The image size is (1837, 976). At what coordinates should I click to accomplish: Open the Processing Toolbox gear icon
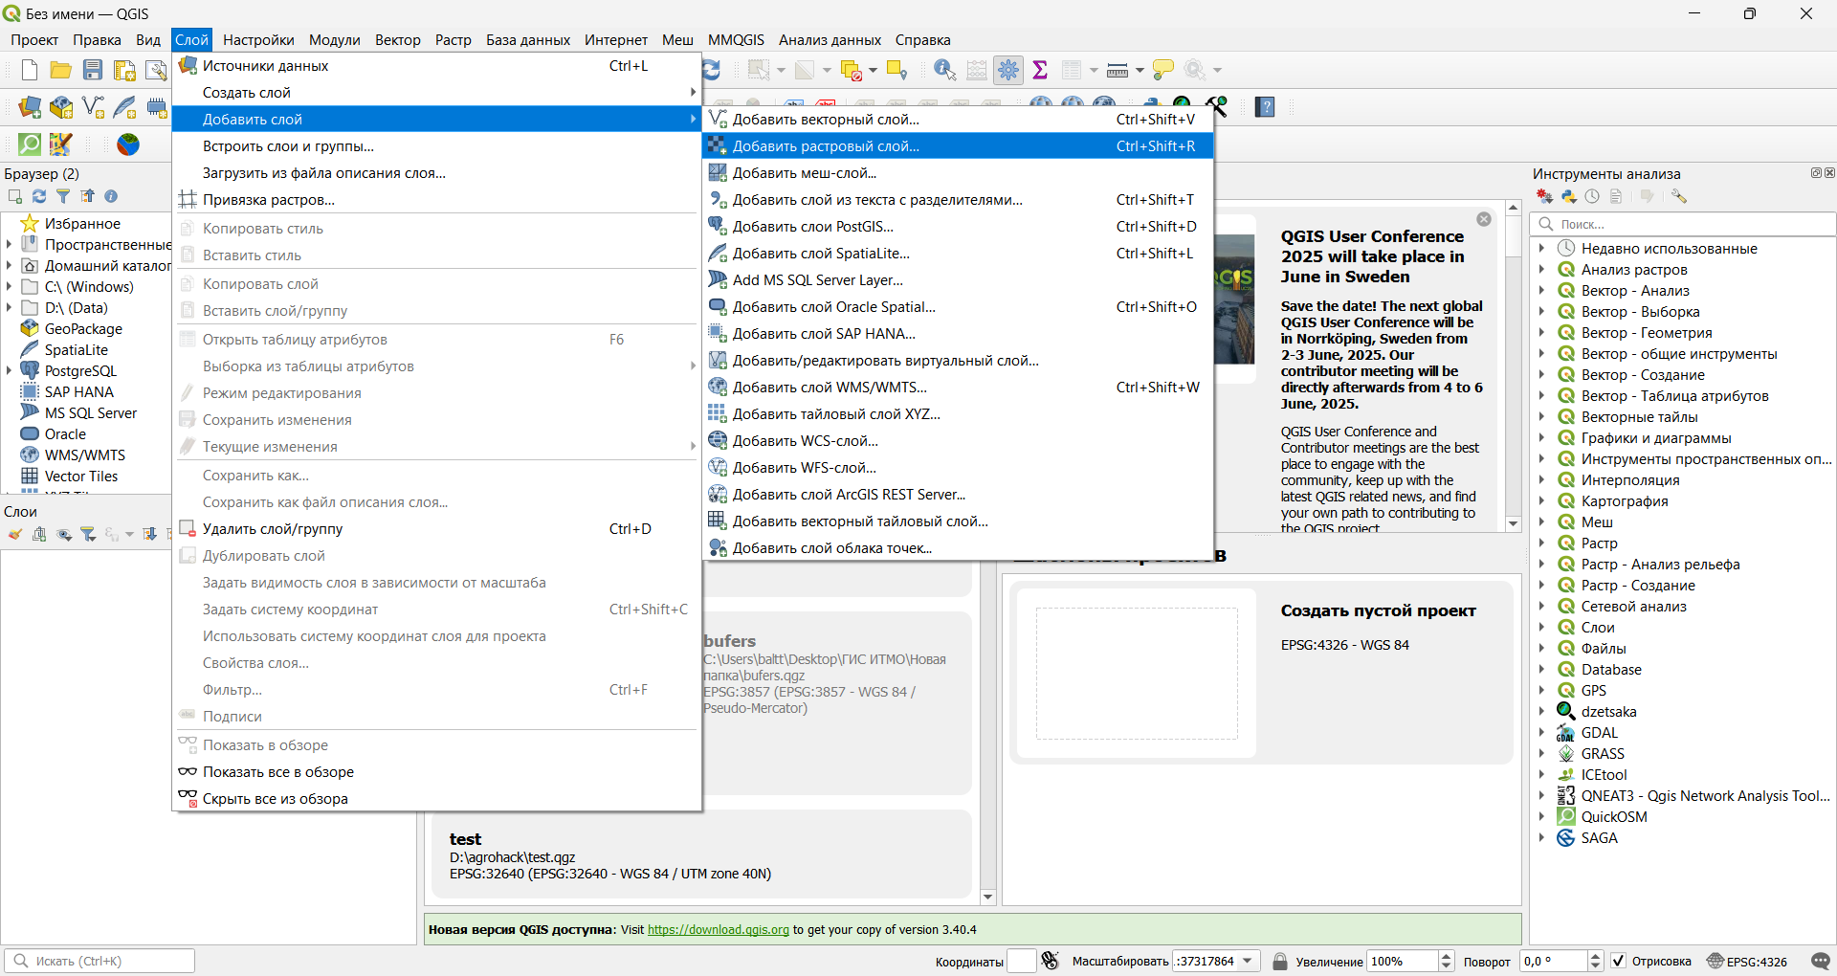(x=1008, y=70)
